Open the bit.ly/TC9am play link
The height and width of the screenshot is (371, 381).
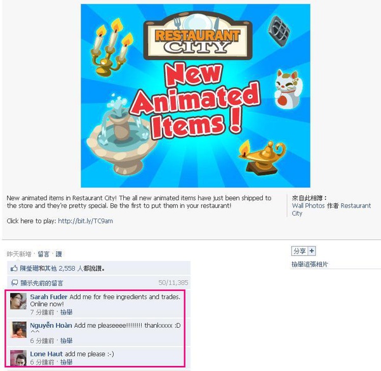(85, 220)
